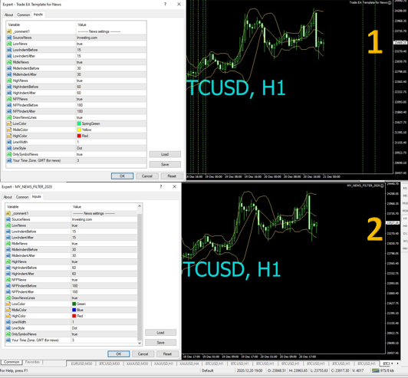Image resolution: width=408 pixels, height=378 pixels.
Task: Select Yellow MidleColor swatch in Trade EA Template dialog
Action: click(79, 130)
